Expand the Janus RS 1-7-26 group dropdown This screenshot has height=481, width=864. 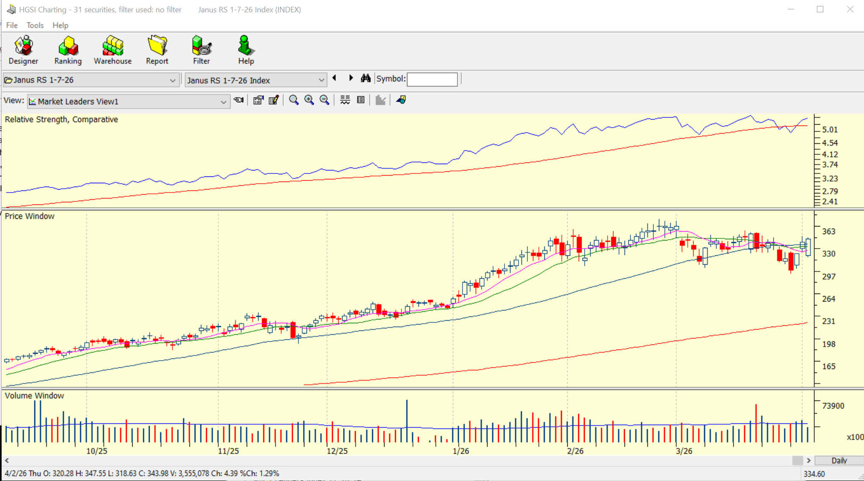click(172, 80)
